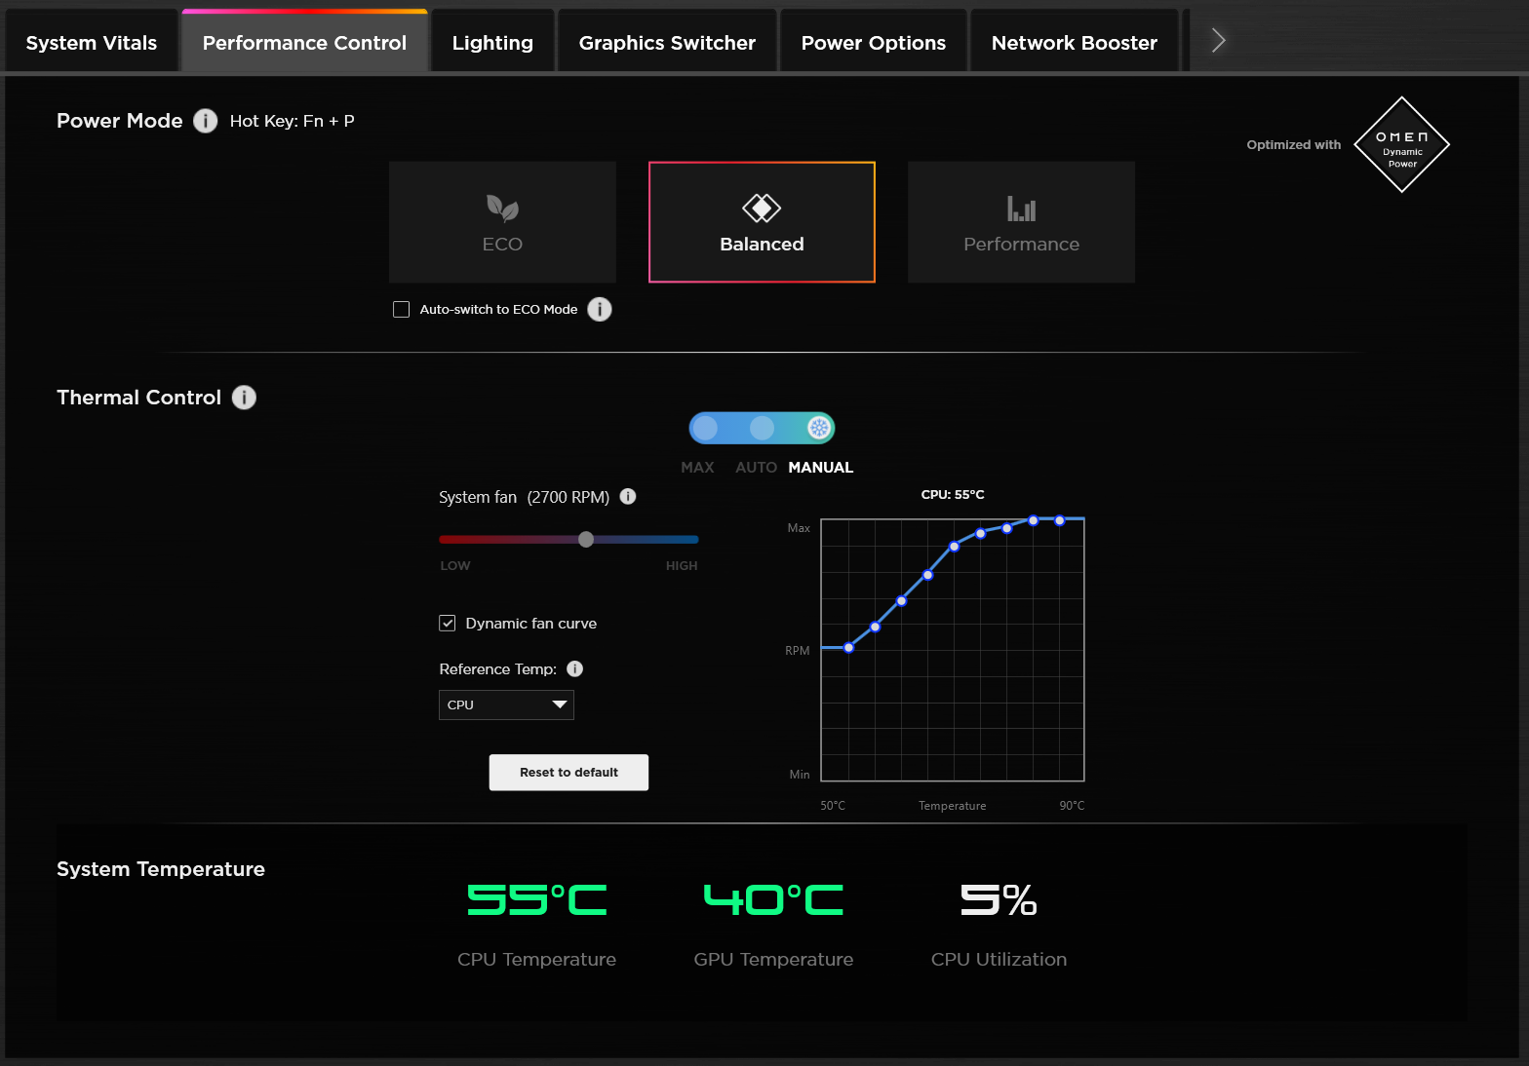Set thermal control to AUTO position

coord(762,428)
